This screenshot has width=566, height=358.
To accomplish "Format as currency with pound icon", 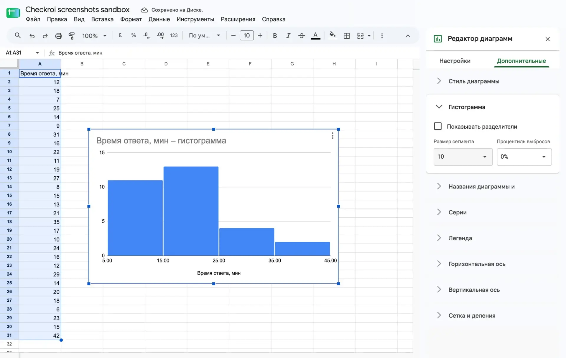I will click(120, 35).
